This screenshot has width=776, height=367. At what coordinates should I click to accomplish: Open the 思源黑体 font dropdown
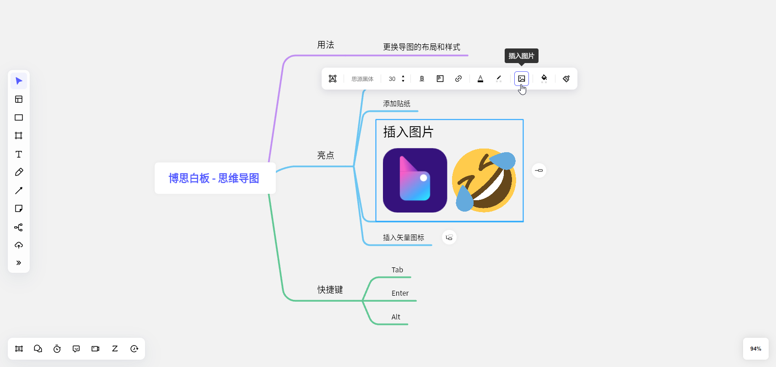(362, 79)
